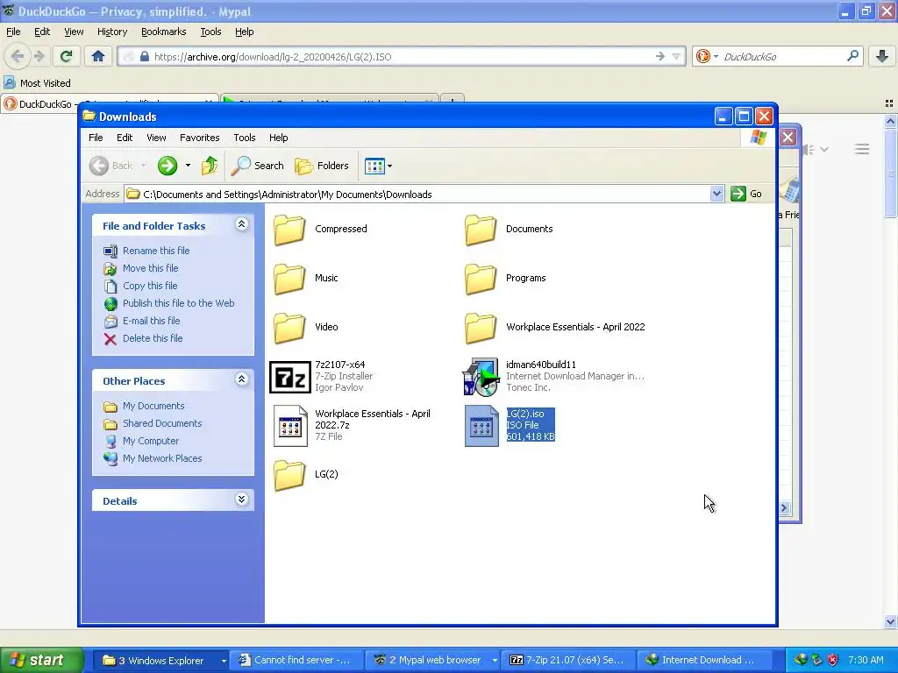898x673 pixels.
Task: Select Workplace Essentials 7Z file icon
Action: point(290,425)
